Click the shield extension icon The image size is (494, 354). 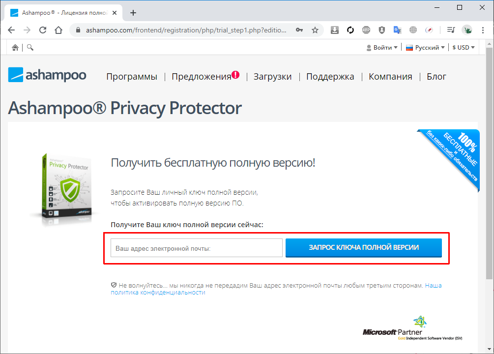click(x=382, y=29)
